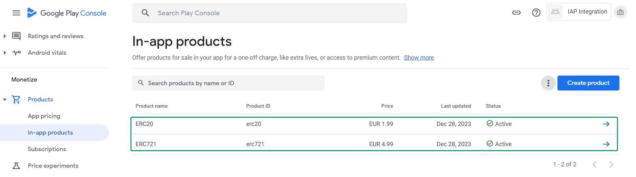Viewport: 636px width, 177px height.
Task: Click the Create product button
Action: pos(588,83)
